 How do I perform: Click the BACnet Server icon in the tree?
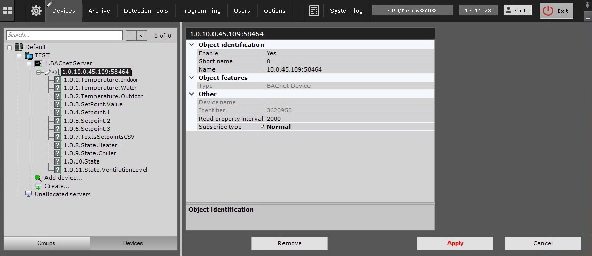click(38, 63)
